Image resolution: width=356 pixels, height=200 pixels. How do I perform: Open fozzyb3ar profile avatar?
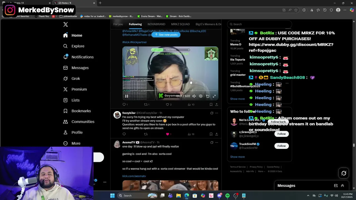coord(117,115)
